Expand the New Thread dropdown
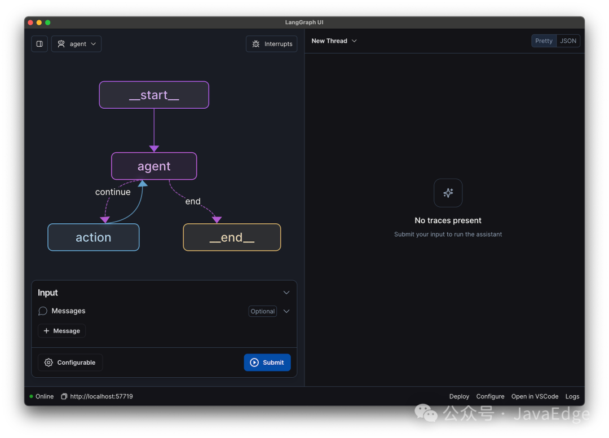Image resolution: width=609 pixels, height=438 pixels. pos(334,41)
